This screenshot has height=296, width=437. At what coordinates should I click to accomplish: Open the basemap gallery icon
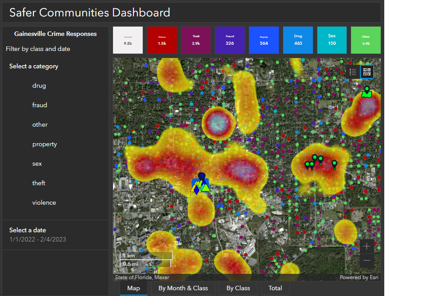coord(367,72)
